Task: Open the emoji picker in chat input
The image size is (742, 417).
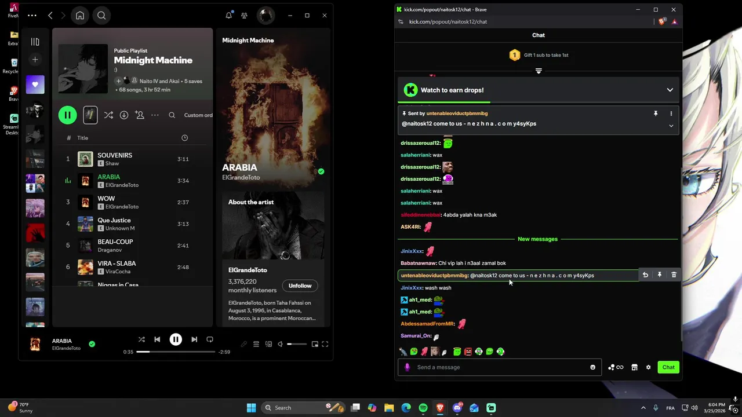Action: (592, 367)
